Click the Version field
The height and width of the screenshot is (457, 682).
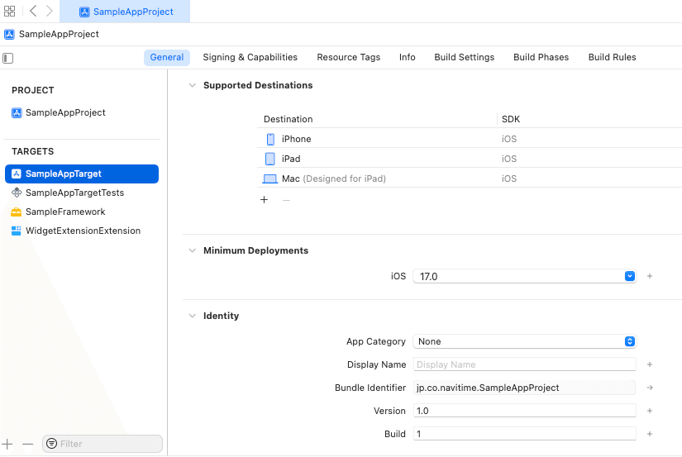click(x=525, y=411)
